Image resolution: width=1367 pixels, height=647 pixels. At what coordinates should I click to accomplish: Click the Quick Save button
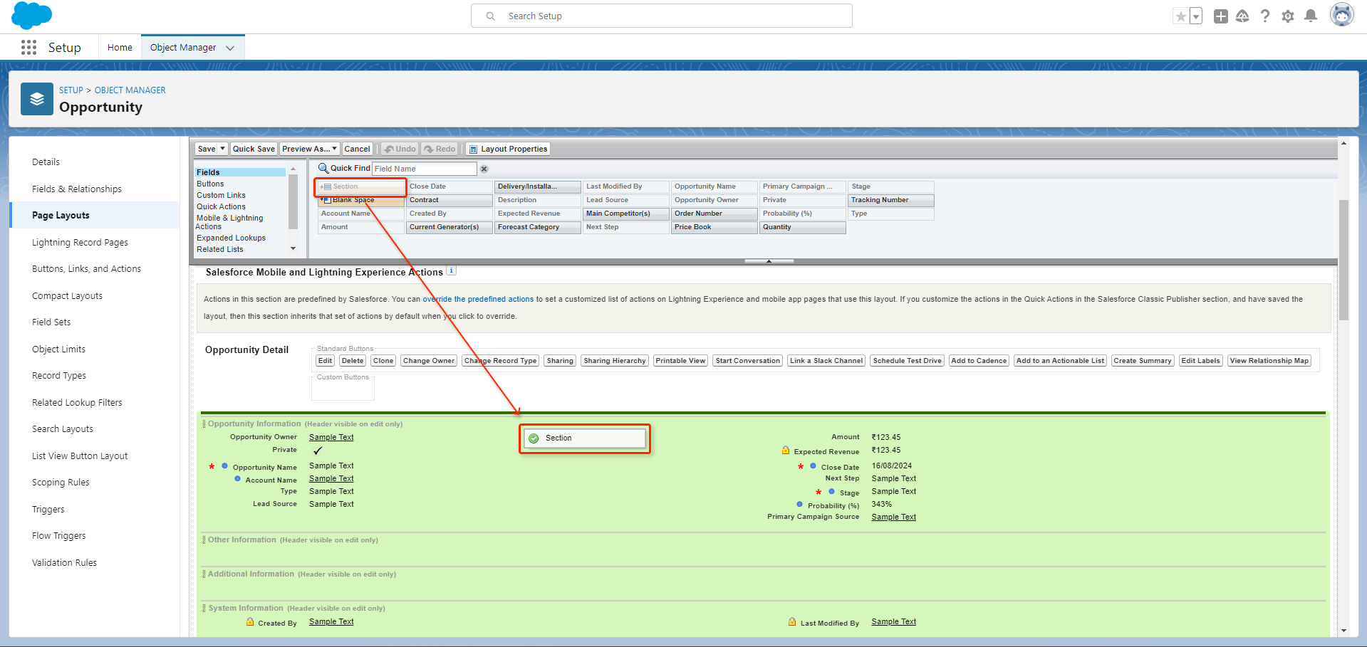click(x=254, y=149)
